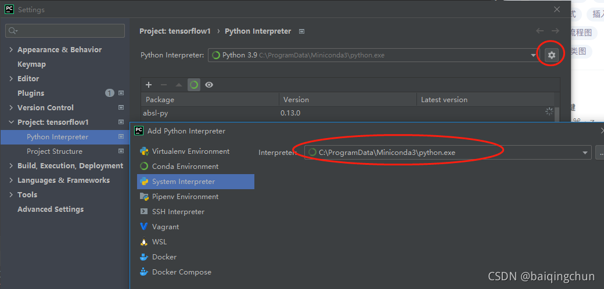Click PyCharm logo in Add Python Interpreter dialog
This screenshot has width=604, height=289.
tap(139, 131)
